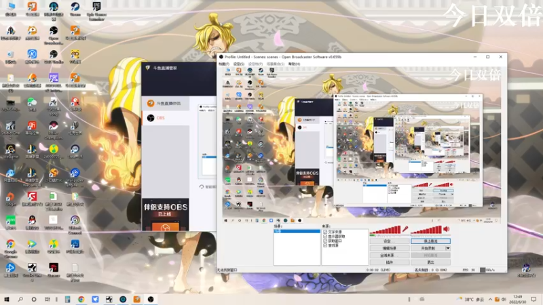Click 开始录制 button
The width and height of the screenshot is (543, 305).
428,248
